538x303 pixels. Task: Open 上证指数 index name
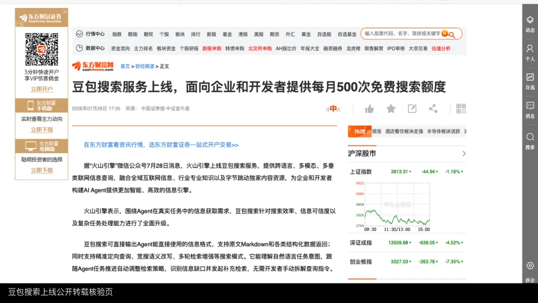[x=361, y=171]
